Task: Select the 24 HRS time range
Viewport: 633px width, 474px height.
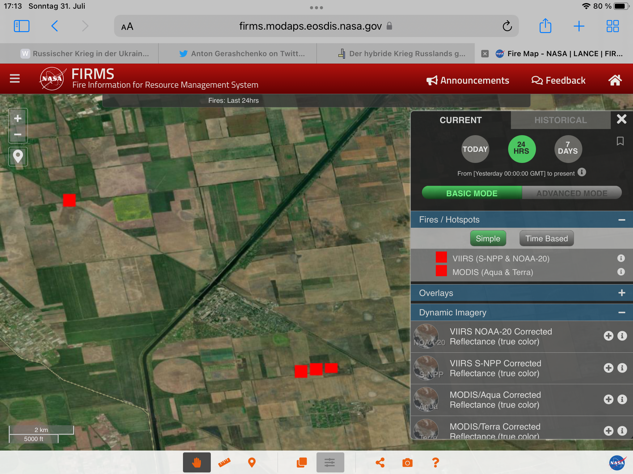Action: point(521,149)
